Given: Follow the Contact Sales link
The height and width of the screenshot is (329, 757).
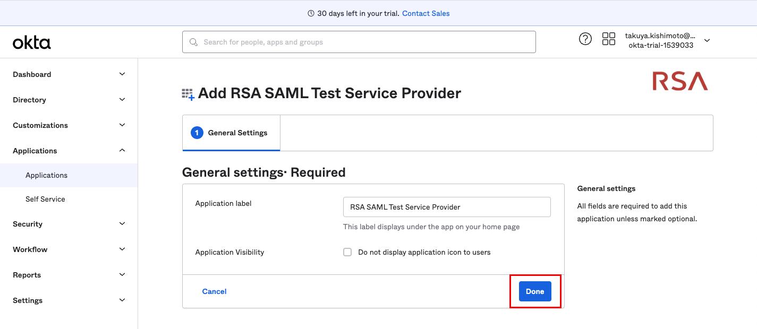Looking at the screenshot, I should [x=426, y=13].
